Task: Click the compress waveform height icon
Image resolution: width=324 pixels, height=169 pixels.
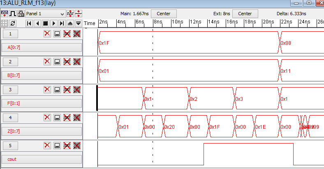Action: tap(78, 14)
